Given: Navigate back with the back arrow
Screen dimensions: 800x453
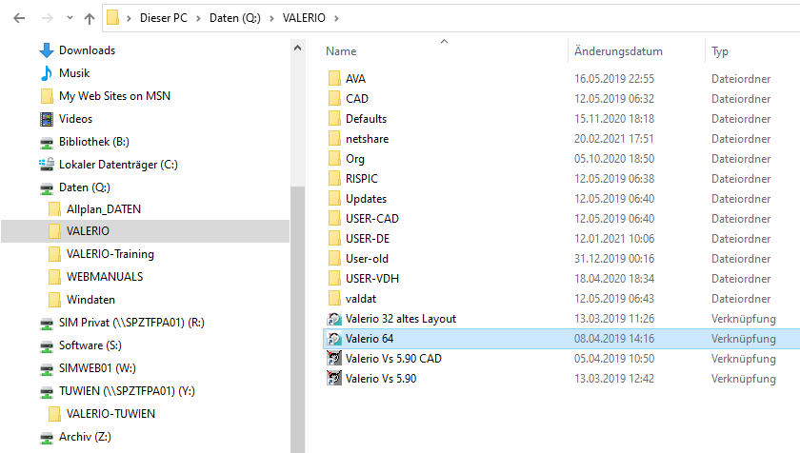Looking at the screenshot, I should tap(19, 18).
